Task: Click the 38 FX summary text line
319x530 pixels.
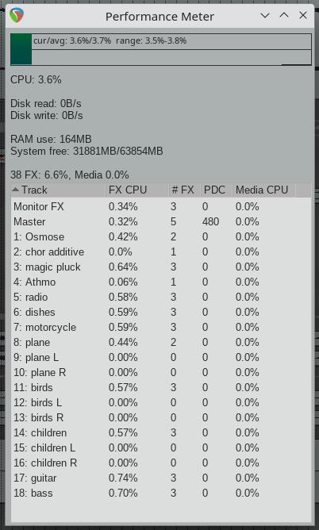Action: (70, 175)
